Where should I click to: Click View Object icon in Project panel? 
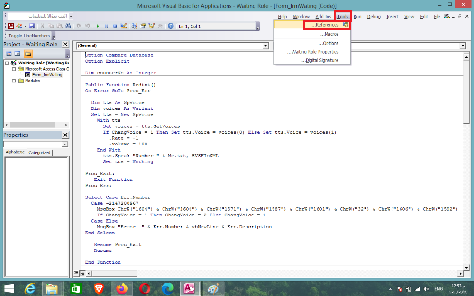[x=17, y=54]
